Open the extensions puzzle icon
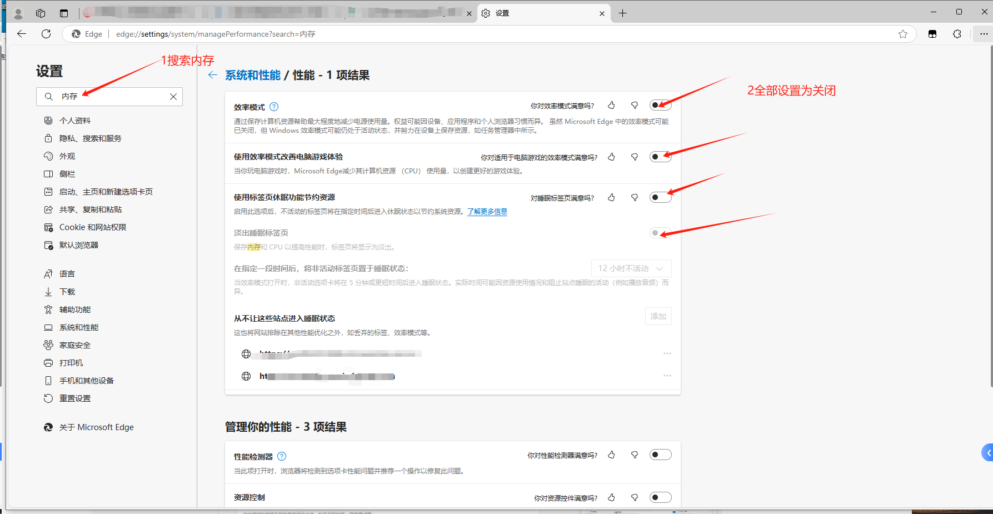The width and height of the screenshot is (993, 514). [957, 34]
